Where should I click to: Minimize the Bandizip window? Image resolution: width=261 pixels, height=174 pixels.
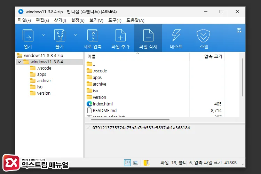click(x=206, y=11)
